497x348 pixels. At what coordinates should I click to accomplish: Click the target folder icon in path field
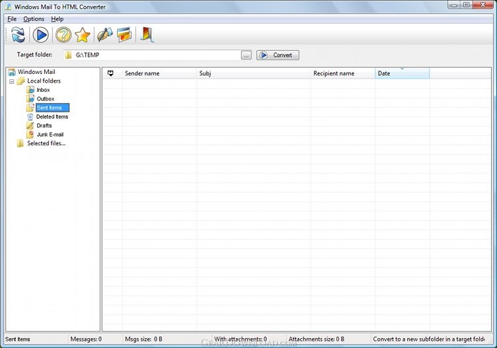(x=68, y=55)
